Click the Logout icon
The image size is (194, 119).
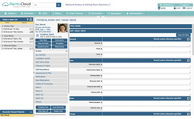[x=184, y=8]
